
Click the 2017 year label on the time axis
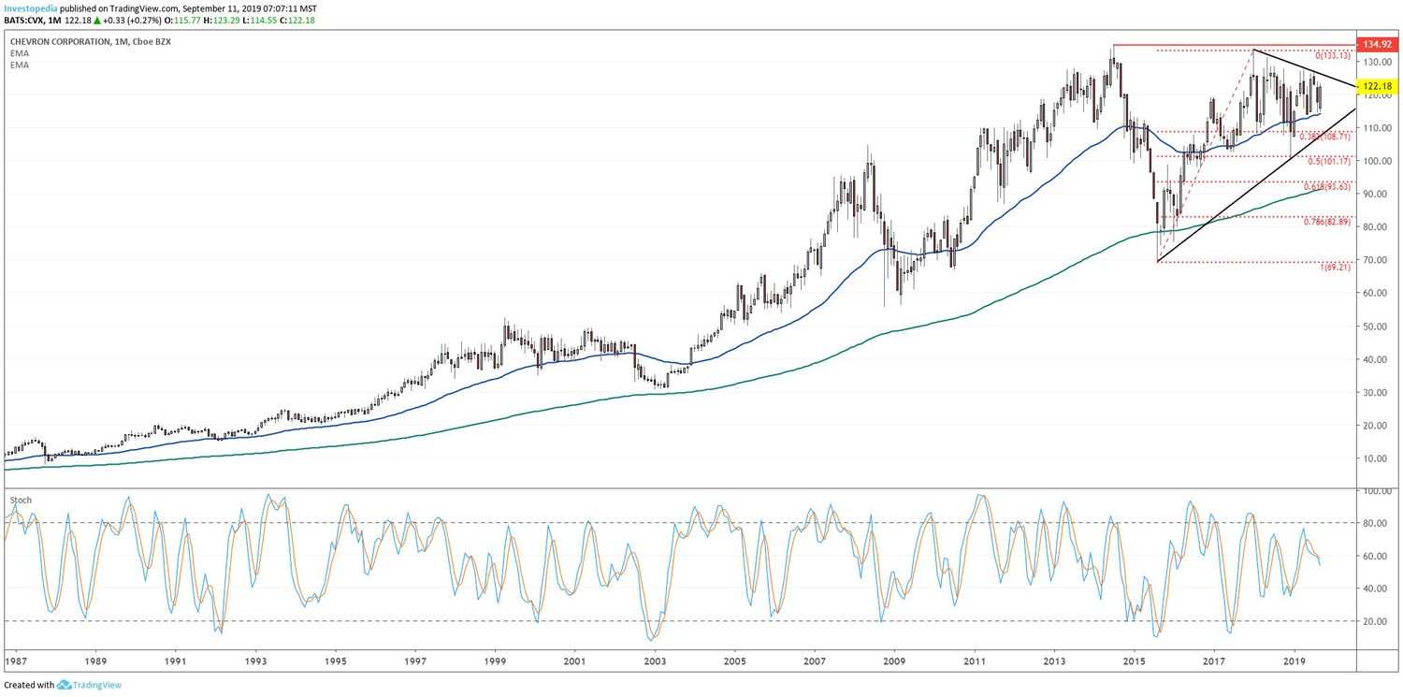coord(1213,661)
